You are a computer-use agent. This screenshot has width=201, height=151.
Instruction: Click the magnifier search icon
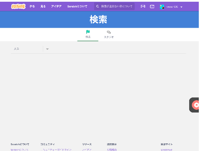tap(98, 6)
